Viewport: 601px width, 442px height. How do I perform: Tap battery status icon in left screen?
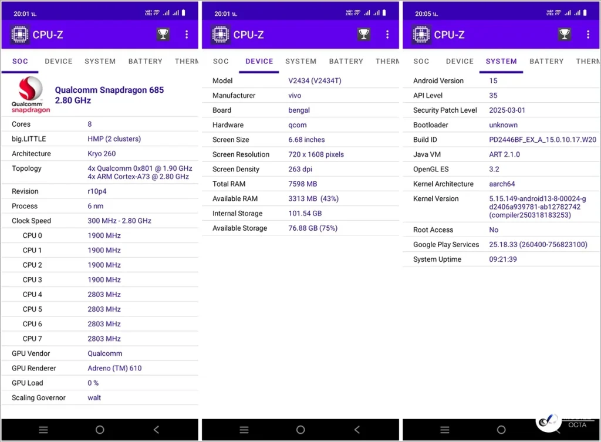(184, 13)
